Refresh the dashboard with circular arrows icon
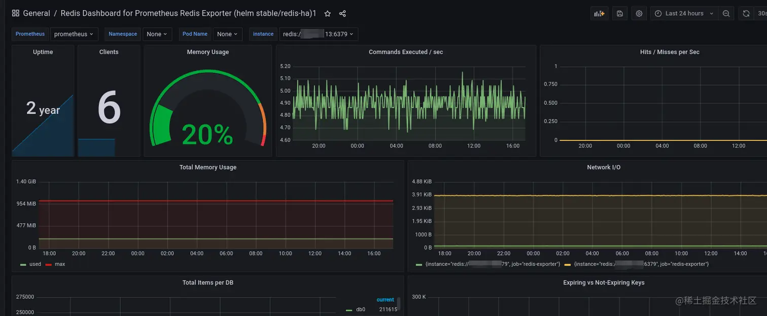The height and width of the screenshot is (316, 767). tap(746, 14)
